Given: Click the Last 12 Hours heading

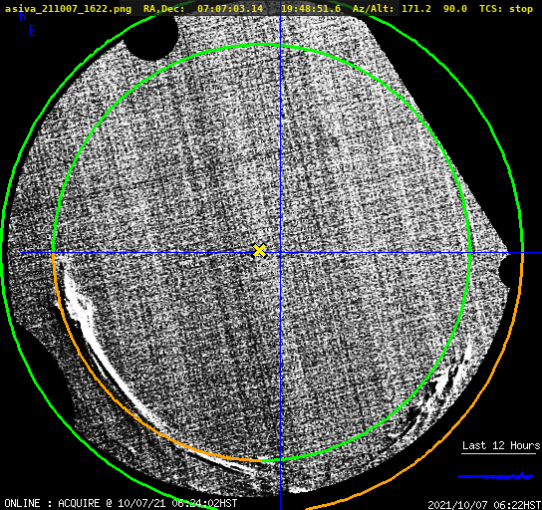Looking at the screenshot, I should 501,445.
